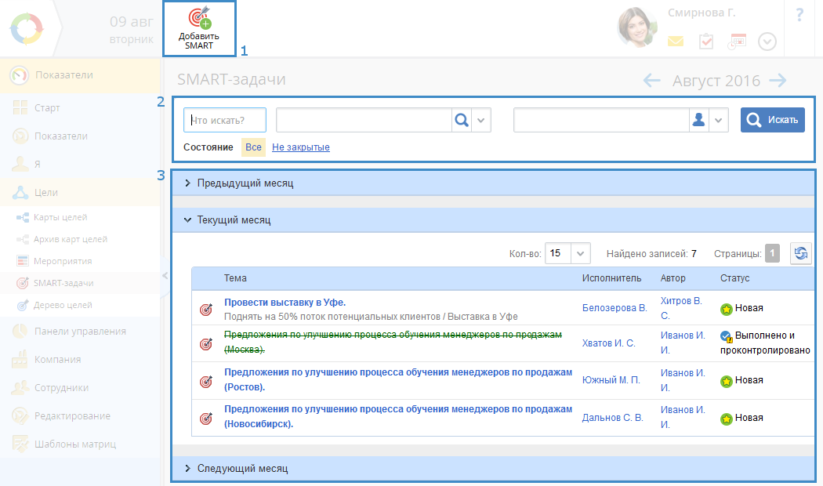The width and height of the screenshot is (823, 486).
Task: Switch filter to Не закрытые
Action: 300,147
